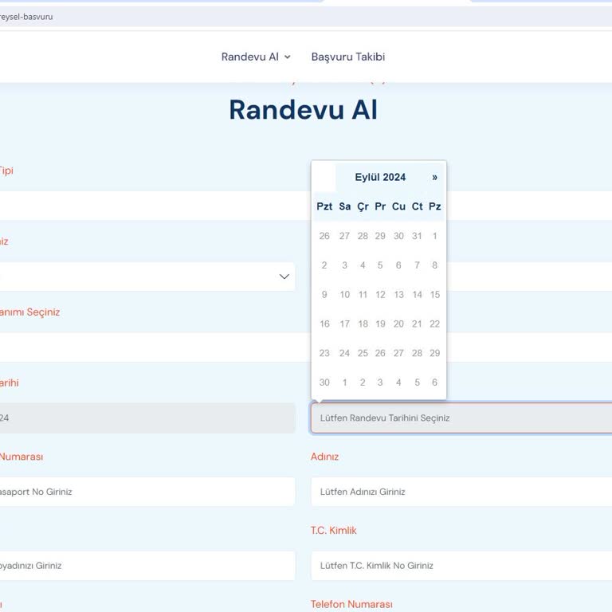Select day 10 in the calendar

pos(344,294)
